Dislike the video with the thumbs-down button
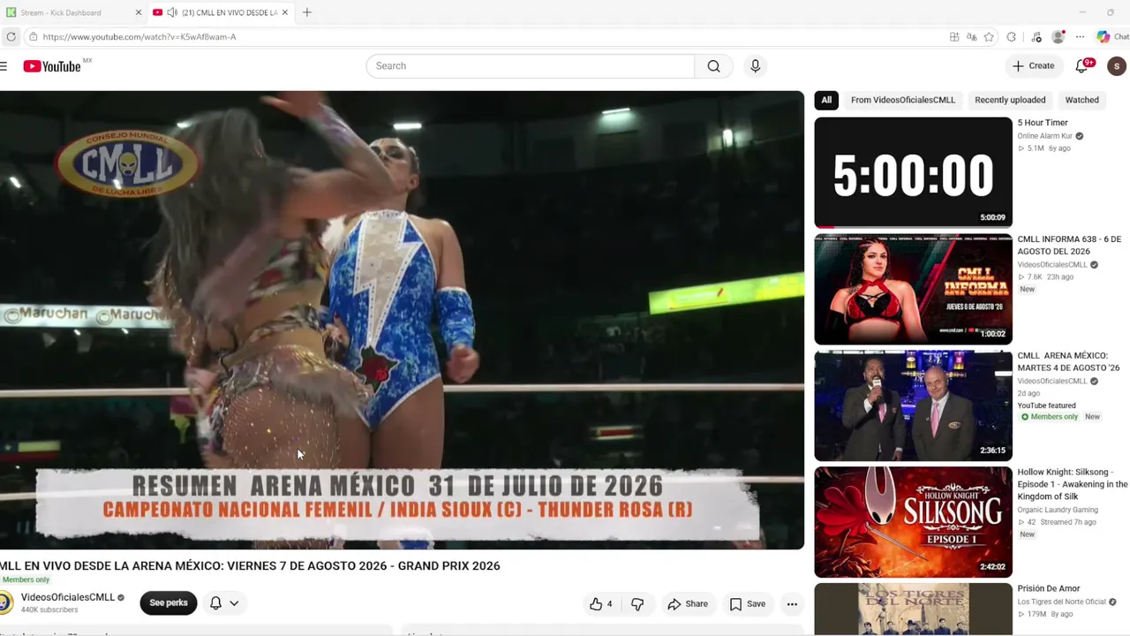This screenshot has height=636, width=1130. (637, 604)
